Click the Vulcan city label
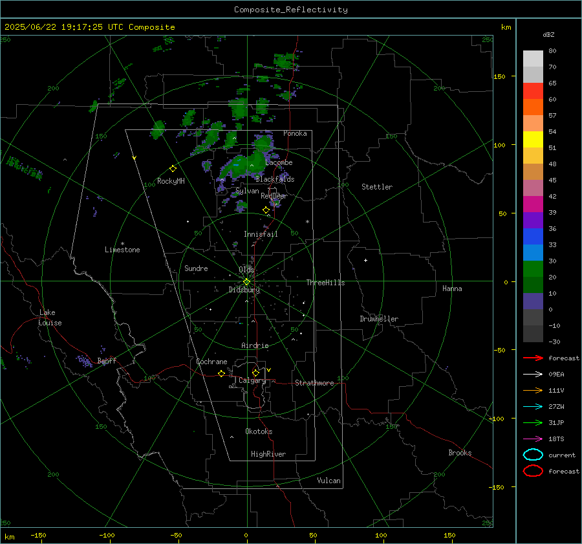 pyautogui.click(x=329, y=481)
